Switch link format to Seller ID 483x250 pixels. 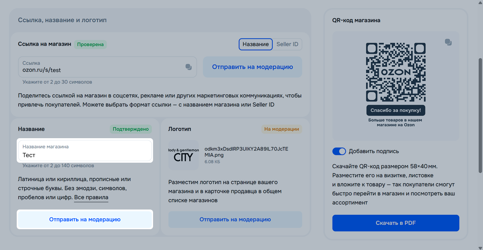coord(287,44)
